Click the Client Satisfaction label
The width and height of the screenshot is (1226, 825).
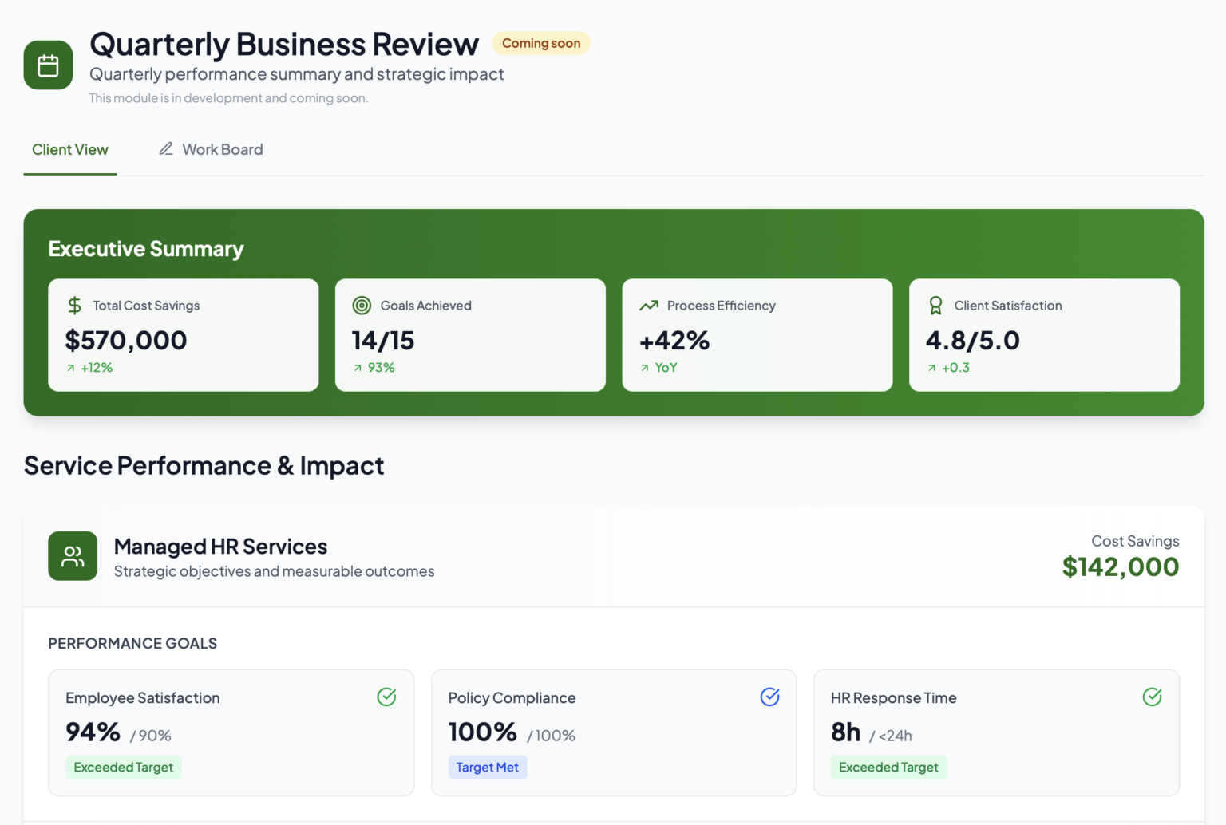(x=1008, y=306)
